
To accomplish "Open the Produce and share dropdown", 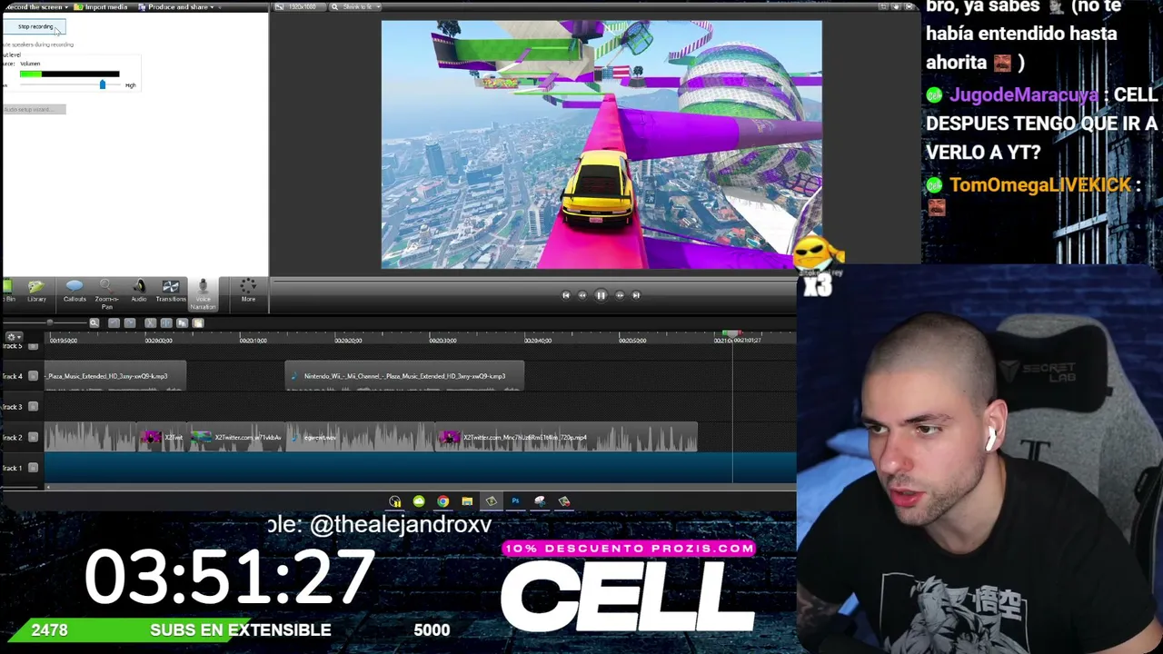I will tap(175, 7).
